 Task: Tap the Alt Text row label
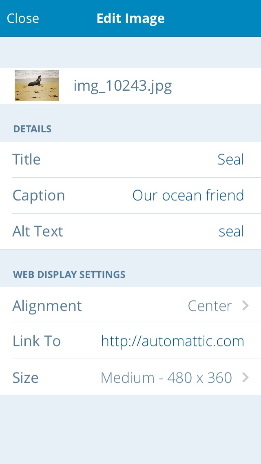click(x=38, y=232)
